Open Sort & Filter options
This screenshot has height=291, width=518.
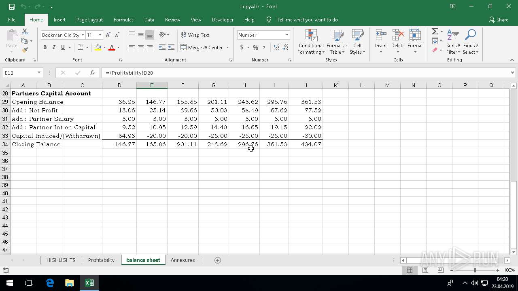coord(453,42)
